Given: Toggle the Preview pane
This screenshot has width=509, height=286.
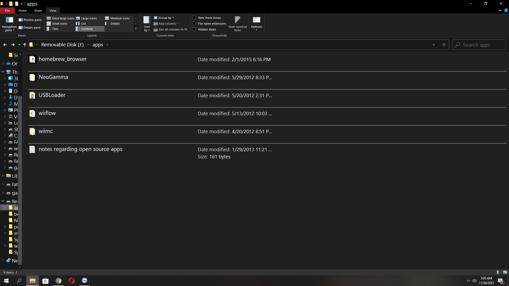Looking at the screenshot, I should (x=30, y=20).
